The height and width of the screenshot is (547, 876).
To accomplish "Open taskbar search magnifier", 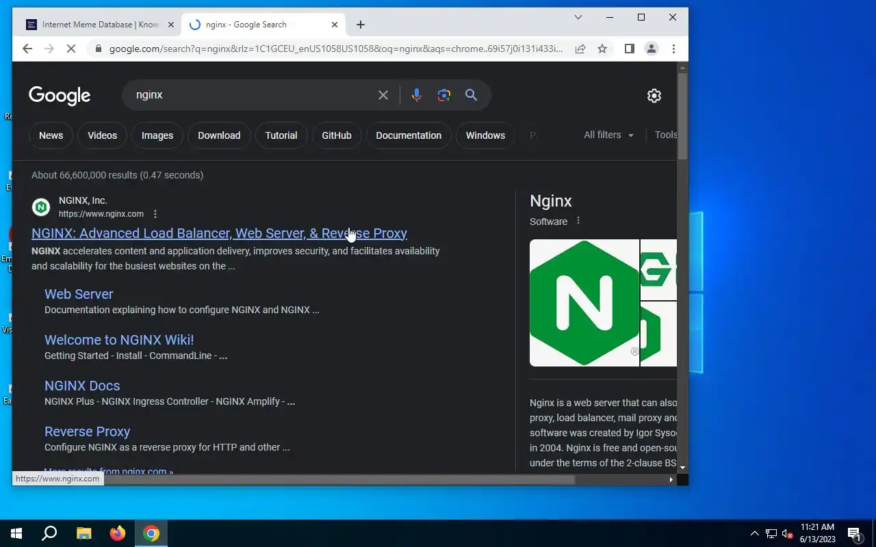I will [49, 533].
